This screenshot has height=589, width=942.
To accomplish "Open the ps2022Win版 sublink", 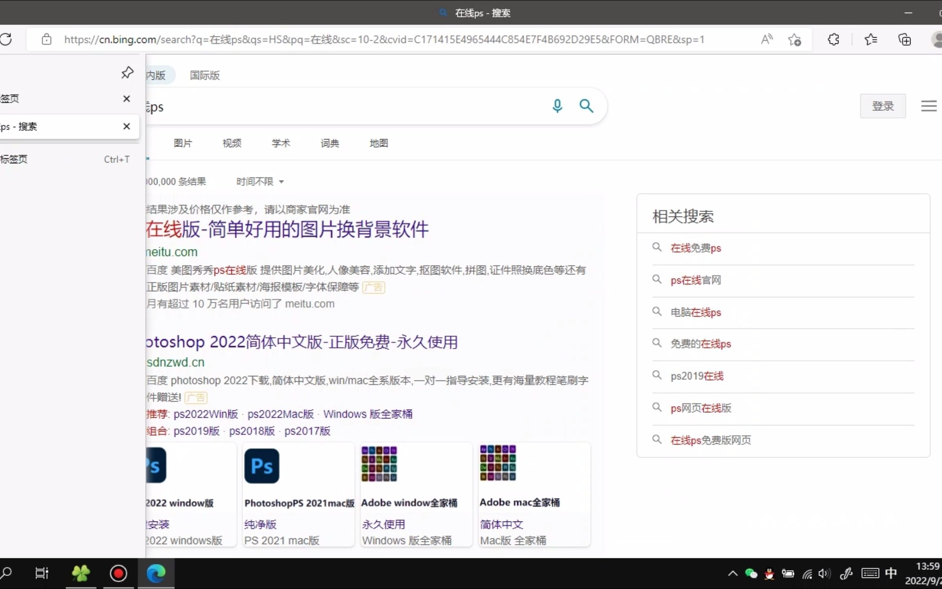I will (x=206, y=414).
